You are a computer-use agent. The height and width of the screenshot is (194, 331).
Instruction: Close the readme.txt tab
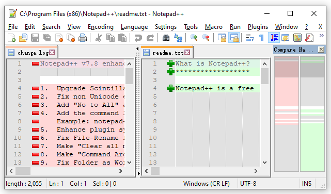coord(187,53)
